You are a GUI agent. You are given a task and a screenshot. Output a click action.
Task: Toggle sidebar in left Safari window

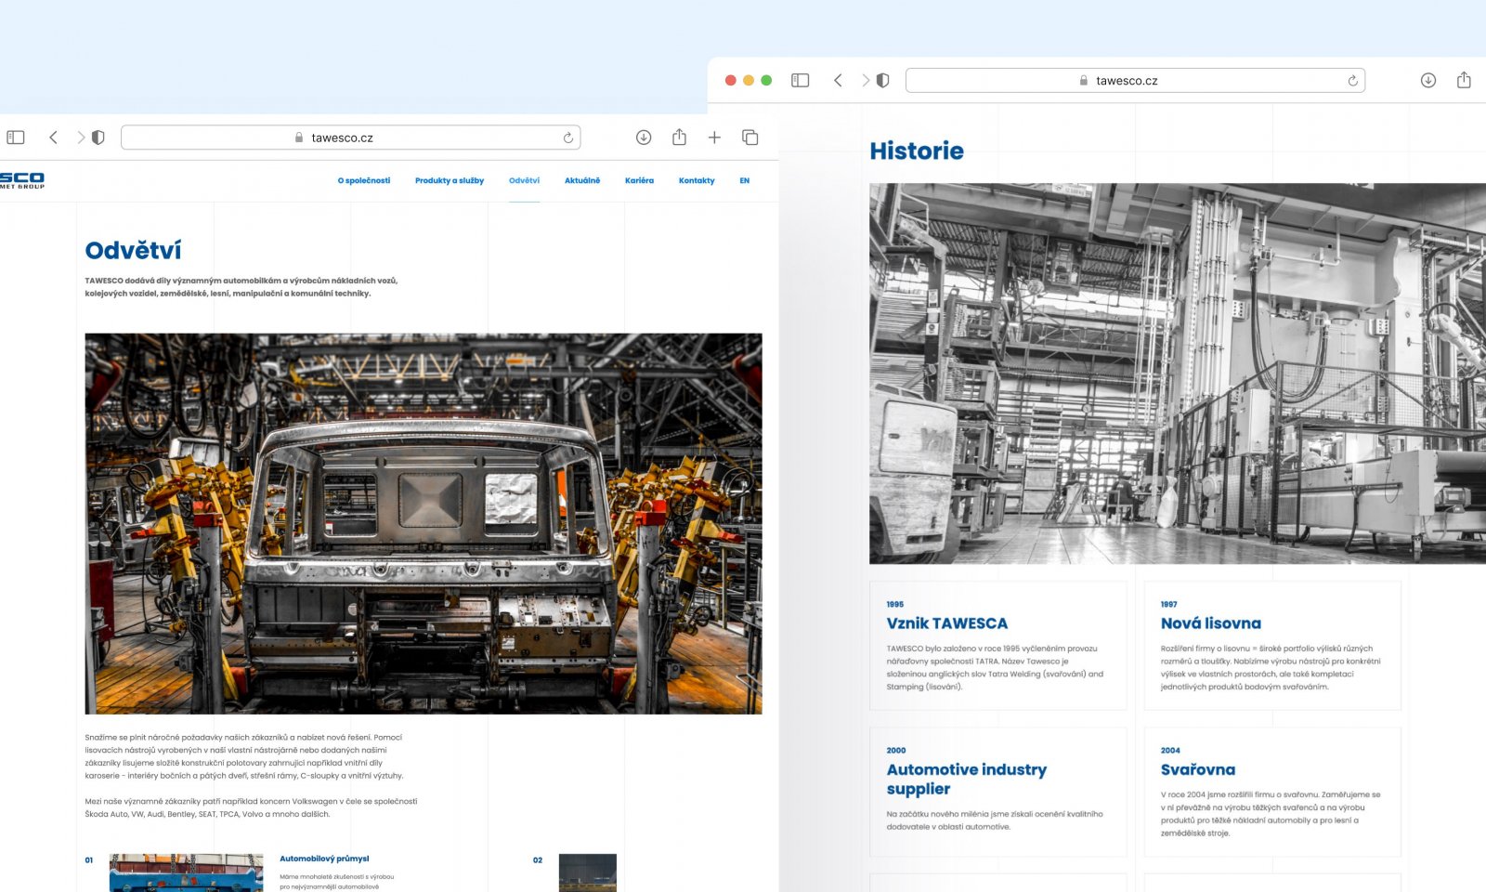(16, 138)
